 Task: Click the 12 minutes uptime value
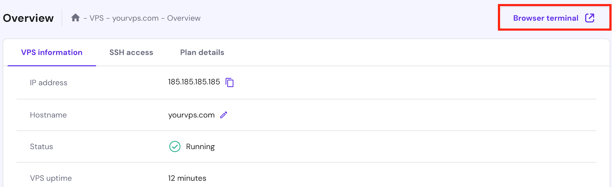(x=187, y=178)
